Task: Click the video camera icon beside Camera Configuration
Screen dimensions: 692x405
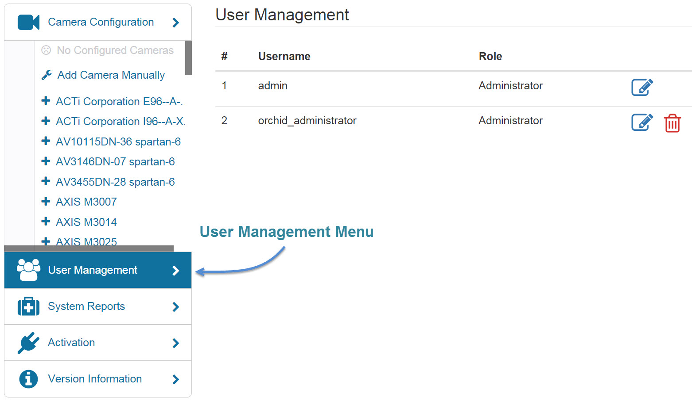Action: pos(29,22)
